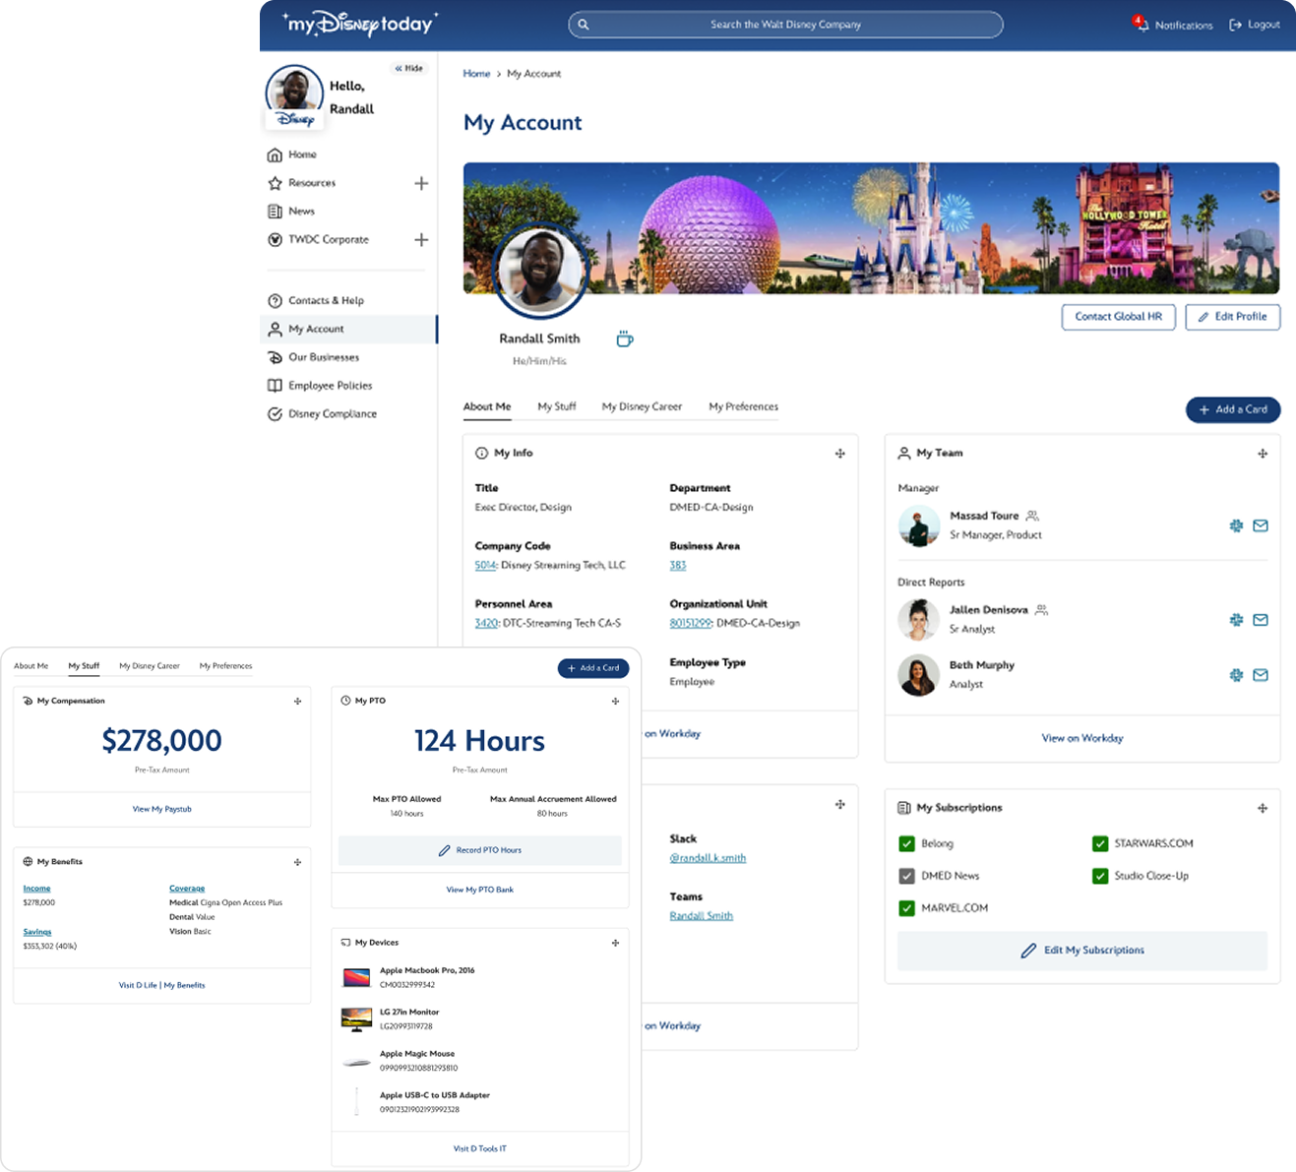Expand the TWDC Corporate sidebar section
This screenshot has width=1296, height=1172.
[421, 240]
